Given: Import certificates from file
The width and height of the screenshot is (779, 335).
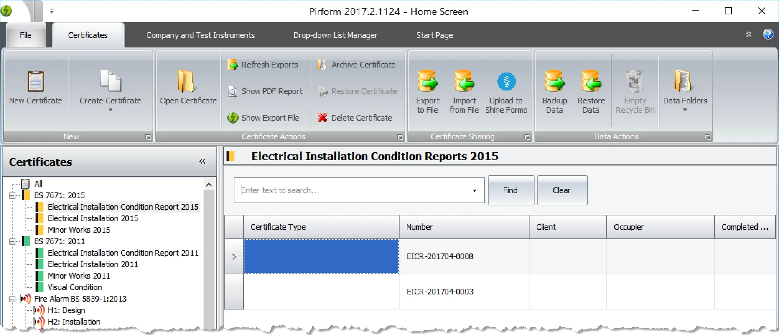Looking at the screenshot, I should click(464, 90).
